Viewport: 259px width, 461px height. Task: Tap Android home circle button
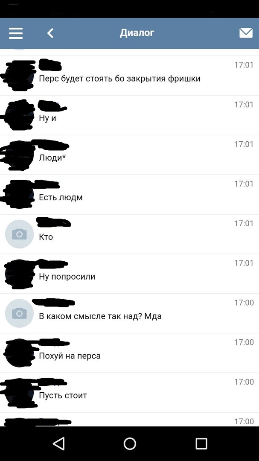130,443
